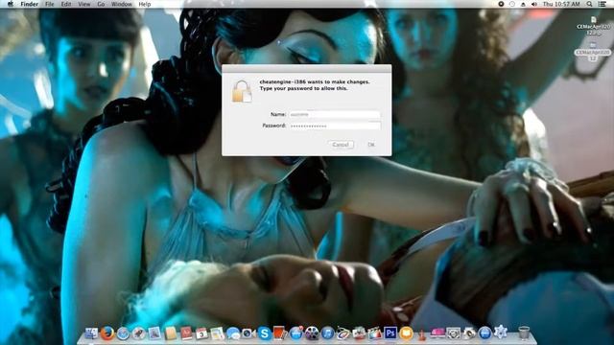Open Time Machine clock icon in menu bar

[x=512, y=4]
